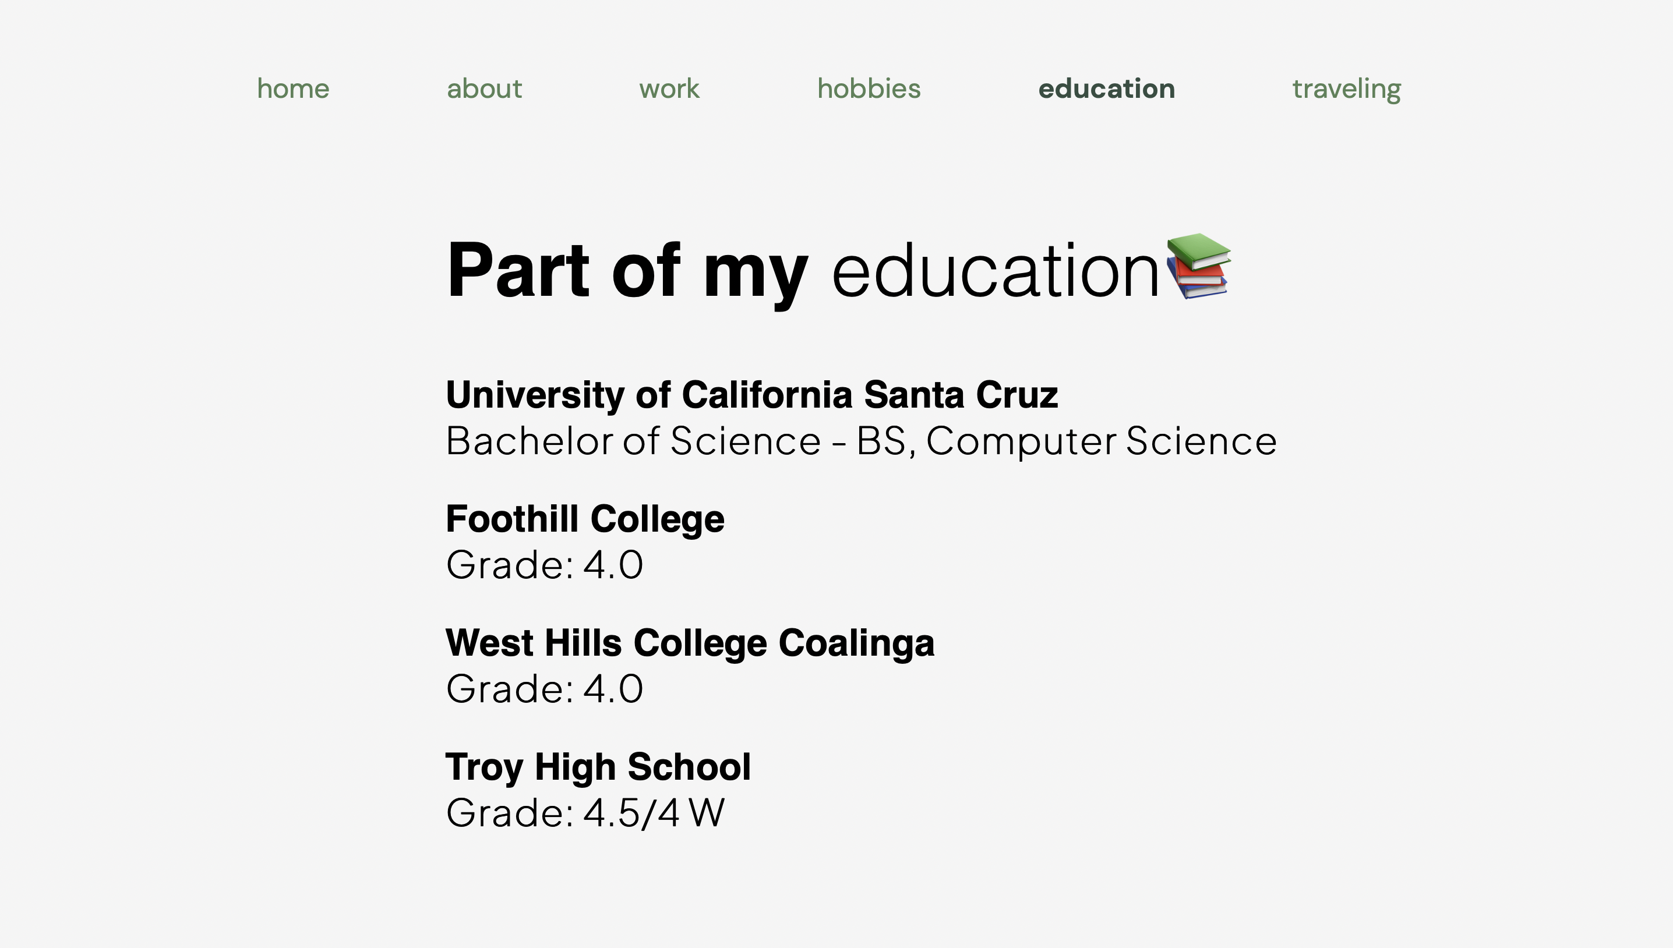Go to the home page
Image resolution: width=1673 pixels, height=948 pixels.
point(293,89)
